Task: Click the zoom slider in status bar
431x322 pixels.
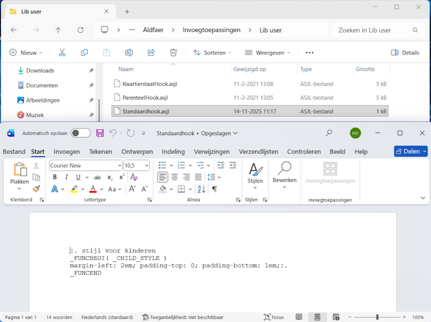Action: 377,317
